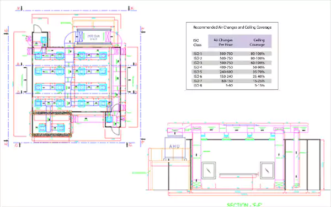The width and height of the screenshot is (331, 207).
Task: Select the 'ISO 1' row label
Action: tap(198, 54)
